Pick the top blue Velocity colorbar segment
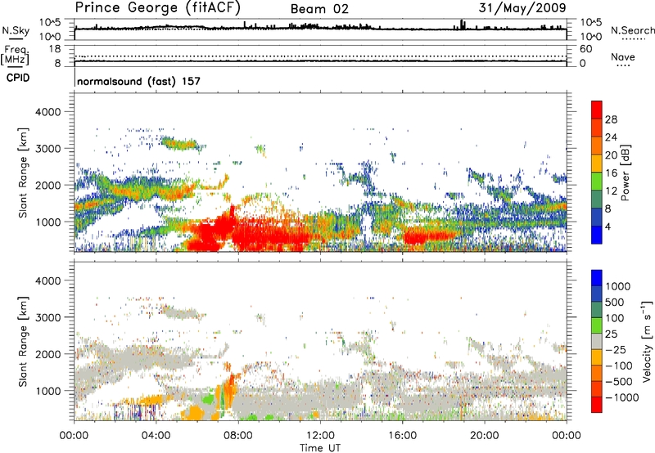Image resolution: width=655 pixels, height=453 pixels. click(x=597, y=278)
